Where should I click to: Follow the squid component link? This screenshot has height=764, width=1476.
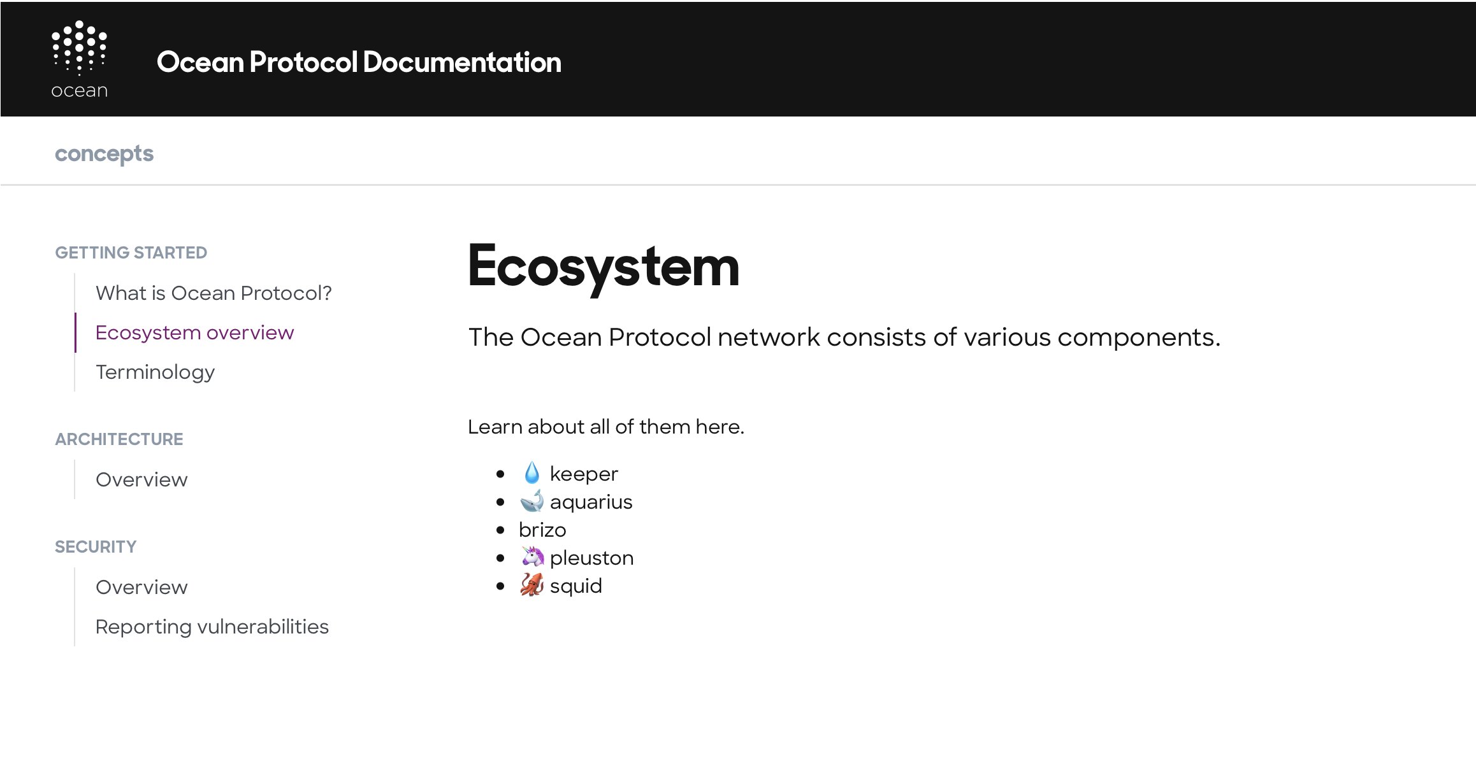click(575, 586)
